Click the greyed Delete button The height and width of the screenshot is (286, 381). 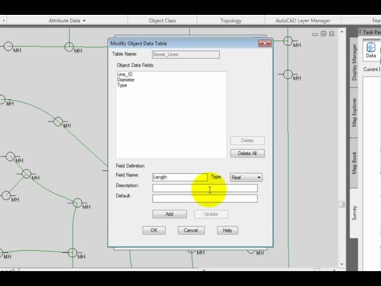click(x=248, y=141)
